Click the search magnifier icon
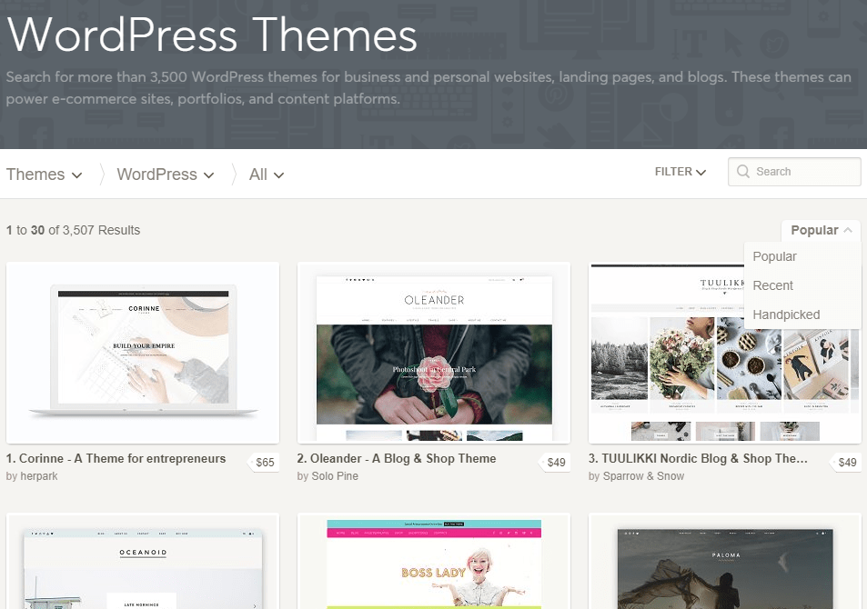867x609 pixels. pyautogui.click(x=743, y=171)
